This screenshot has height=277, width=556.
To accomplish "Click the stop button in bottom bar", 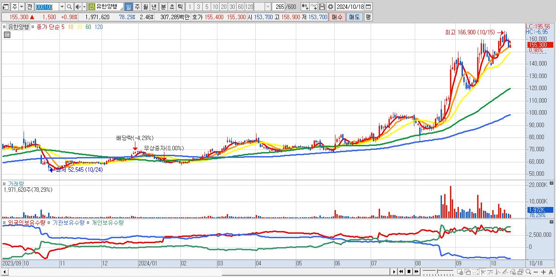I will [x=409, y=272].
